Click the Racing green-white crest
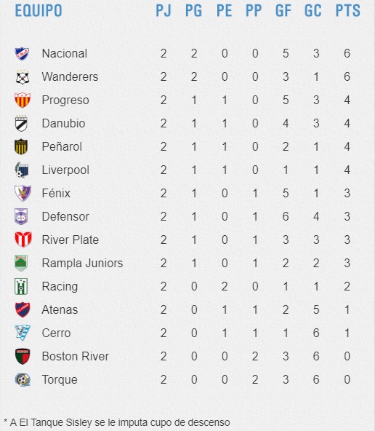375x431 pixels. (x=21, y=286)
